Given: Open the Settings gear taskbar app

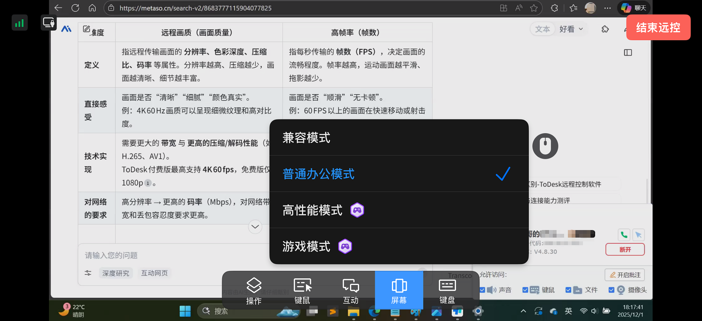Looking at the screenshot, I should pos(478,311).
